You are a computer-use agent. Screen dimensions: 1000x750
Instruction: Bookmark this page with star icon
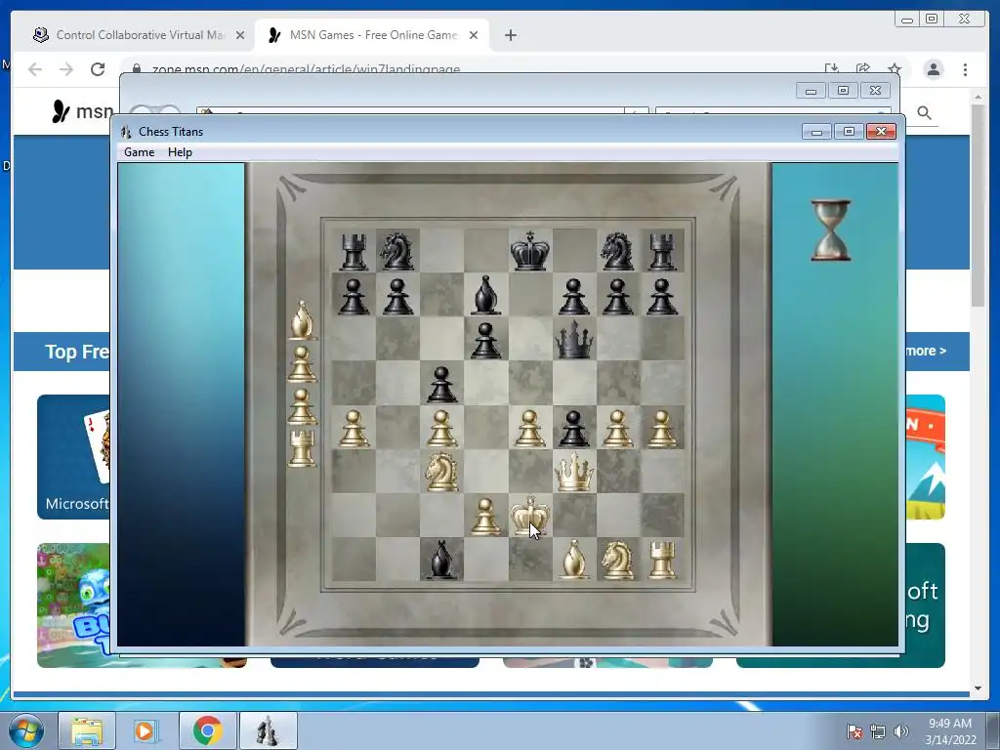895,69
